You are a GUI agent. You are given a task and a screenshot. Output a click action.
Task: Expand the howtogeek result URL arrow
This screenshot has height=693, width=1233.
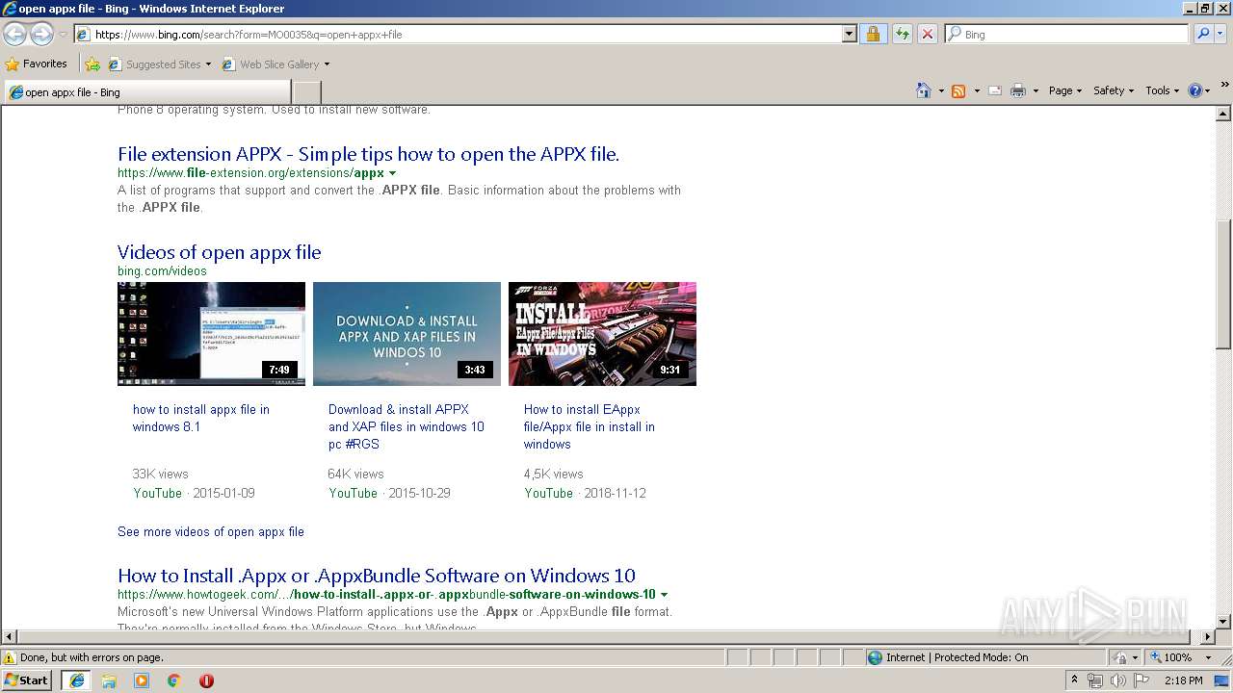click(665, 595)
